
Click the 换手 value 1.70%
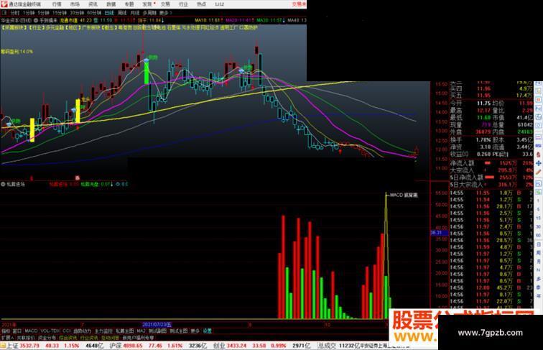pos(484,139)
